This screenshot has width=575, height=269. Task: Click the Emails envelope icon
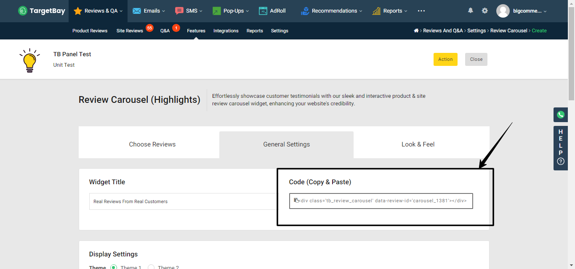point(137,11)
